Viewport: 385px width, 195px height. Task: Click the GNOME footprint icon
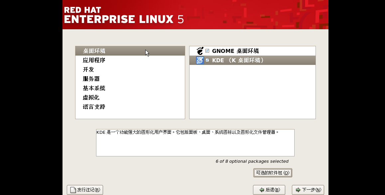(x=200, y=51)
